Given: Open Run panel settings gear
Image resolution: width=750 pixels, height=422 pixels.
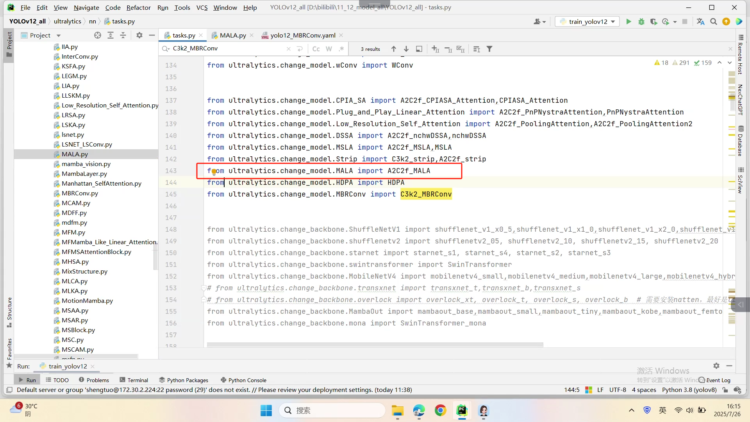Looking at the screenshot, I should pos(716,366).
